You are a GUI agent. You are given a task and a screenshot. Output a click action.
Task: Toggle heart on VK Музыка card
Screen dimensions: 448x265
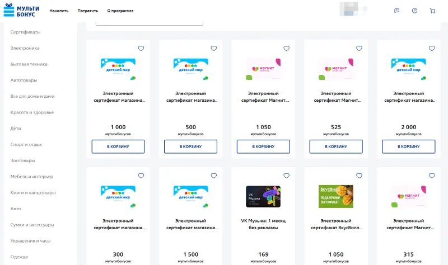[286, 176]
